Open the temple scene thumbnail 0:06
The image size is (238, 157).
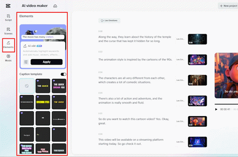pos(197,39)
